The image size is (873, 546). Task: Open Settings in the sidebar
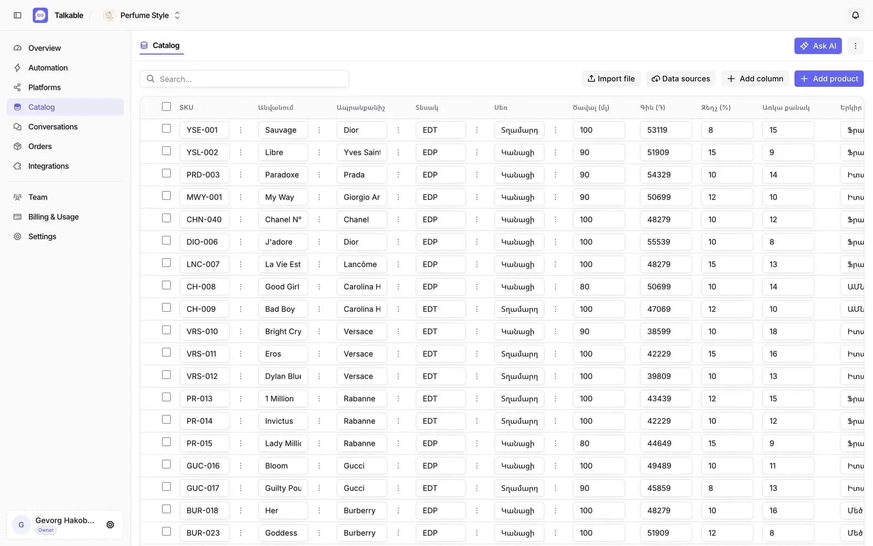pyautogui.click(x=65, y=236)
